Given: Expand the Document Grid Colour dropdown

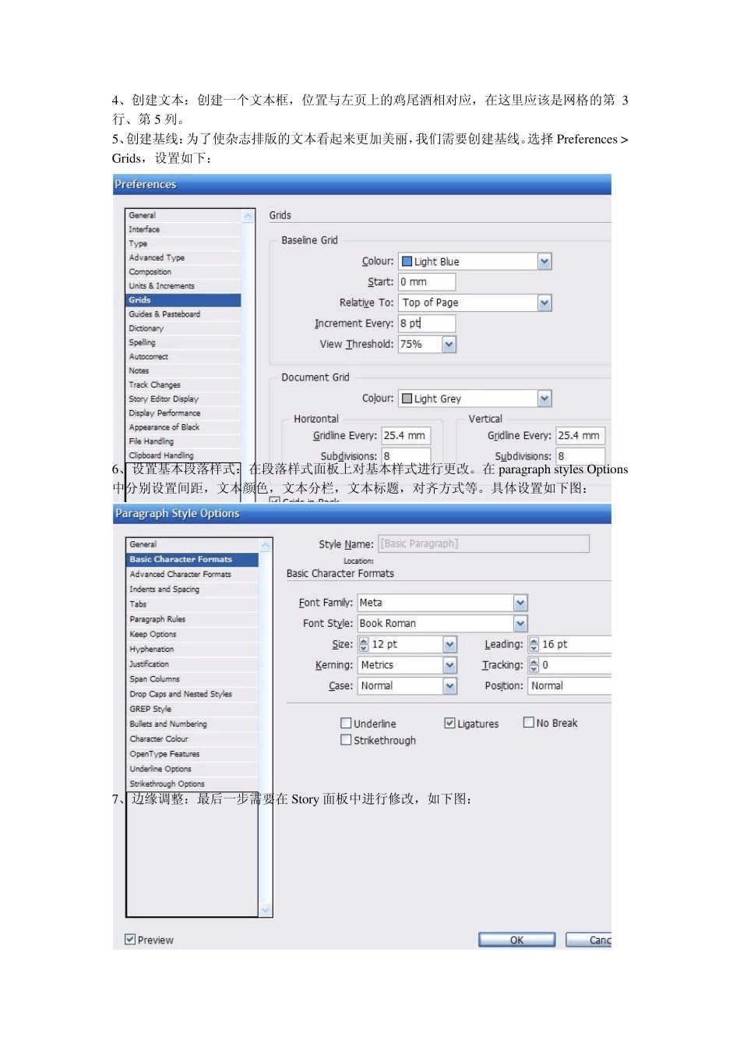Looking at the screenshot, I should click(544, 398).
